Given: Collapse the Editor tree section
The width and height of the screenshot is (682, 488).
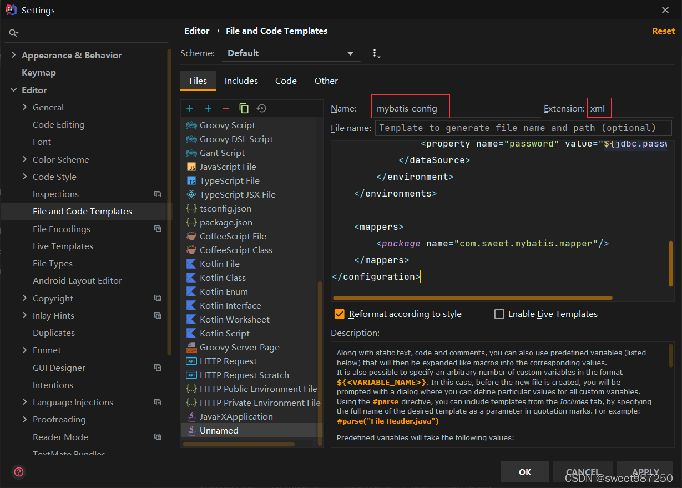Looking at the screenshot, I should point(13,90).
